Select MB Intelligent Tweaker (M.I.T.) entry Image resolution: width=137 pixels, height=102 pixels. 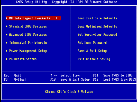point(33,18)
